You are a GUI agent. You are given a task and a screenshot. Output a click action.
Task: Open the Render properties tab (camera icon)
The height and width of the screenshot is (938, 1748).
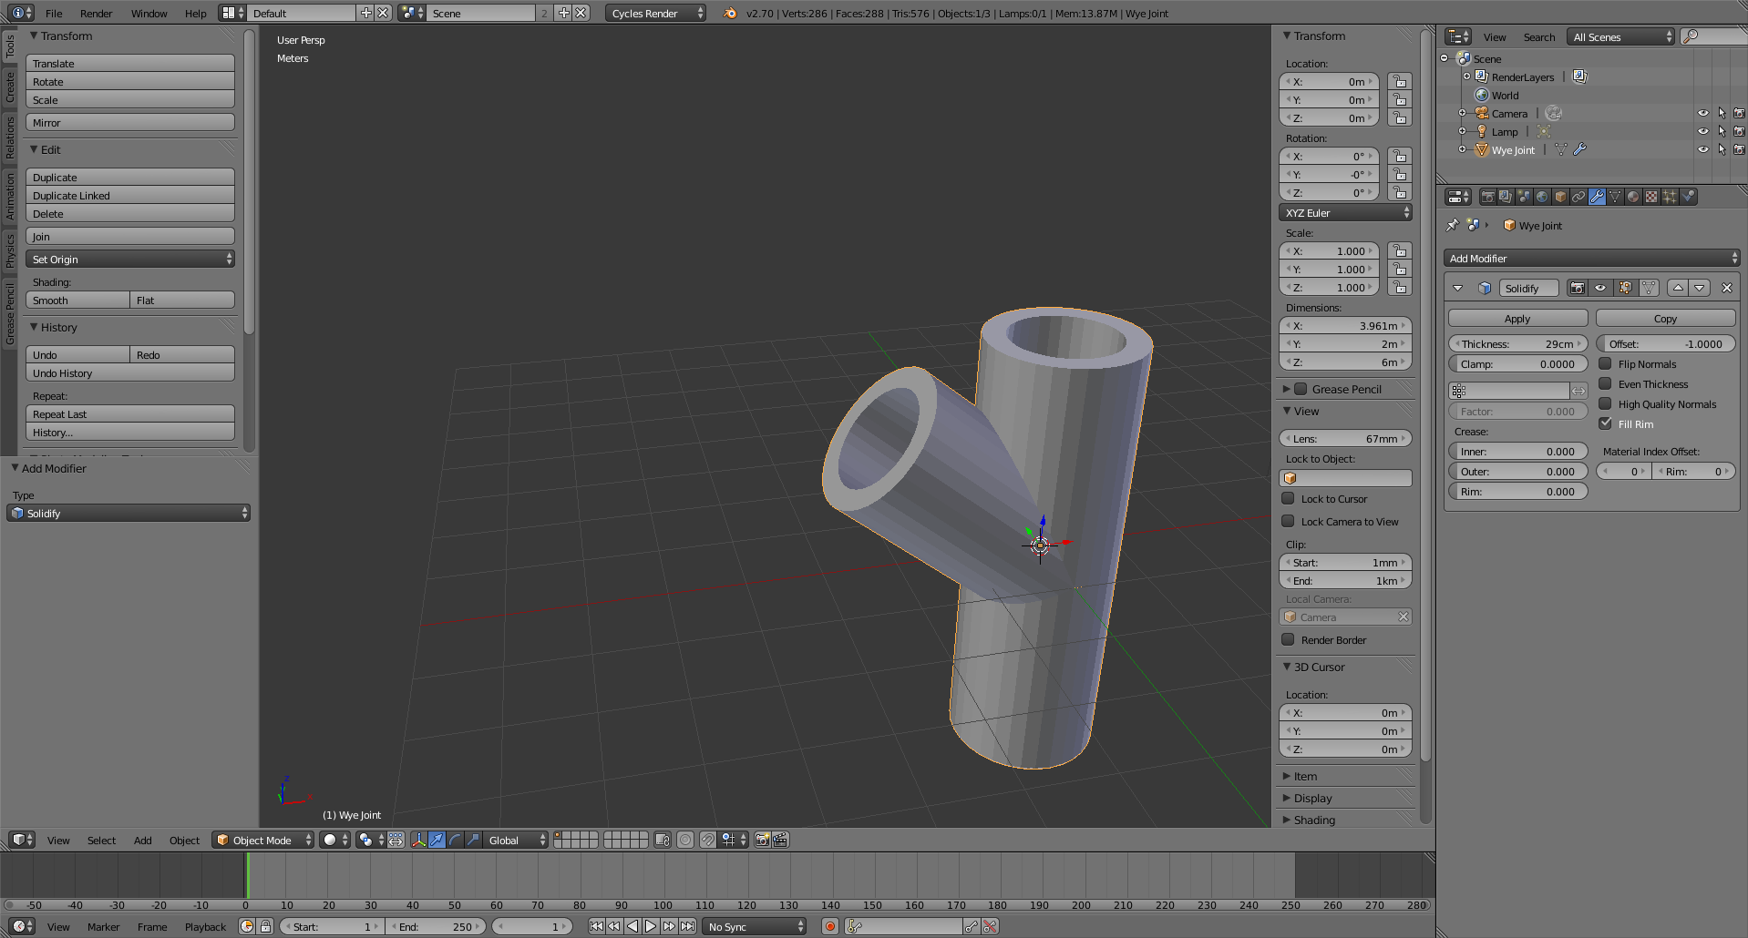(x=1487, y=197)
